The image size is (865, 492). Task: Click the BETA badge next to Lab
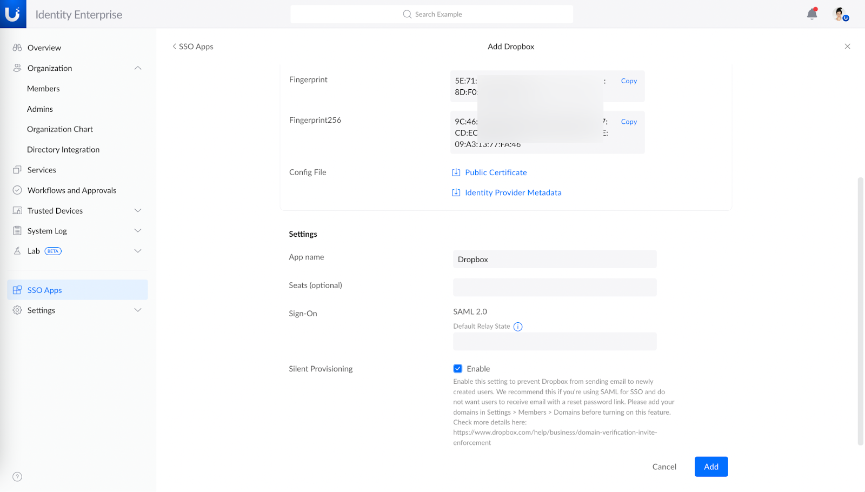(x=53, y=251)
